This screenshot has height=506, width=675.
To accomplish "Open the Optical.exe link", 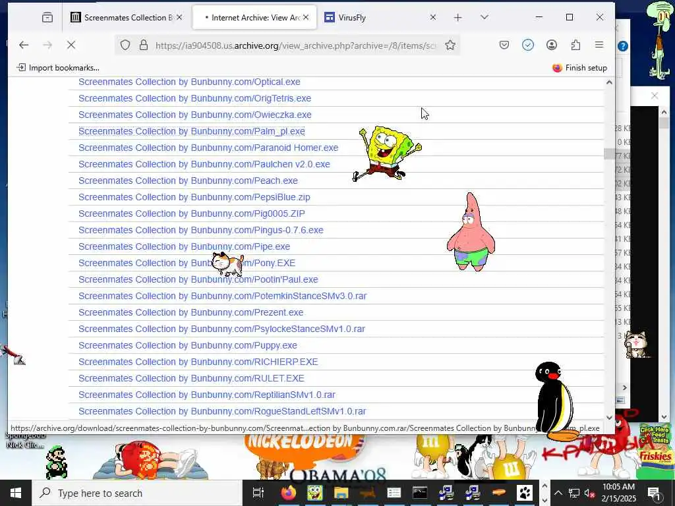I will click(189, 82).
